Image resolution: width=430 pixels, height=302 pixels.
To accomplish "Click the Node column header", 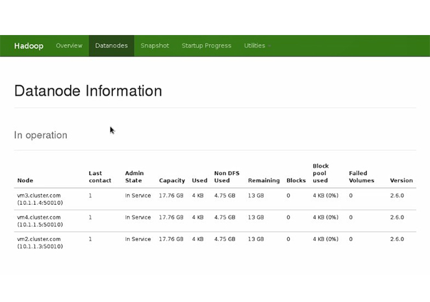I will pyautogui.click(x=25, y=181).
